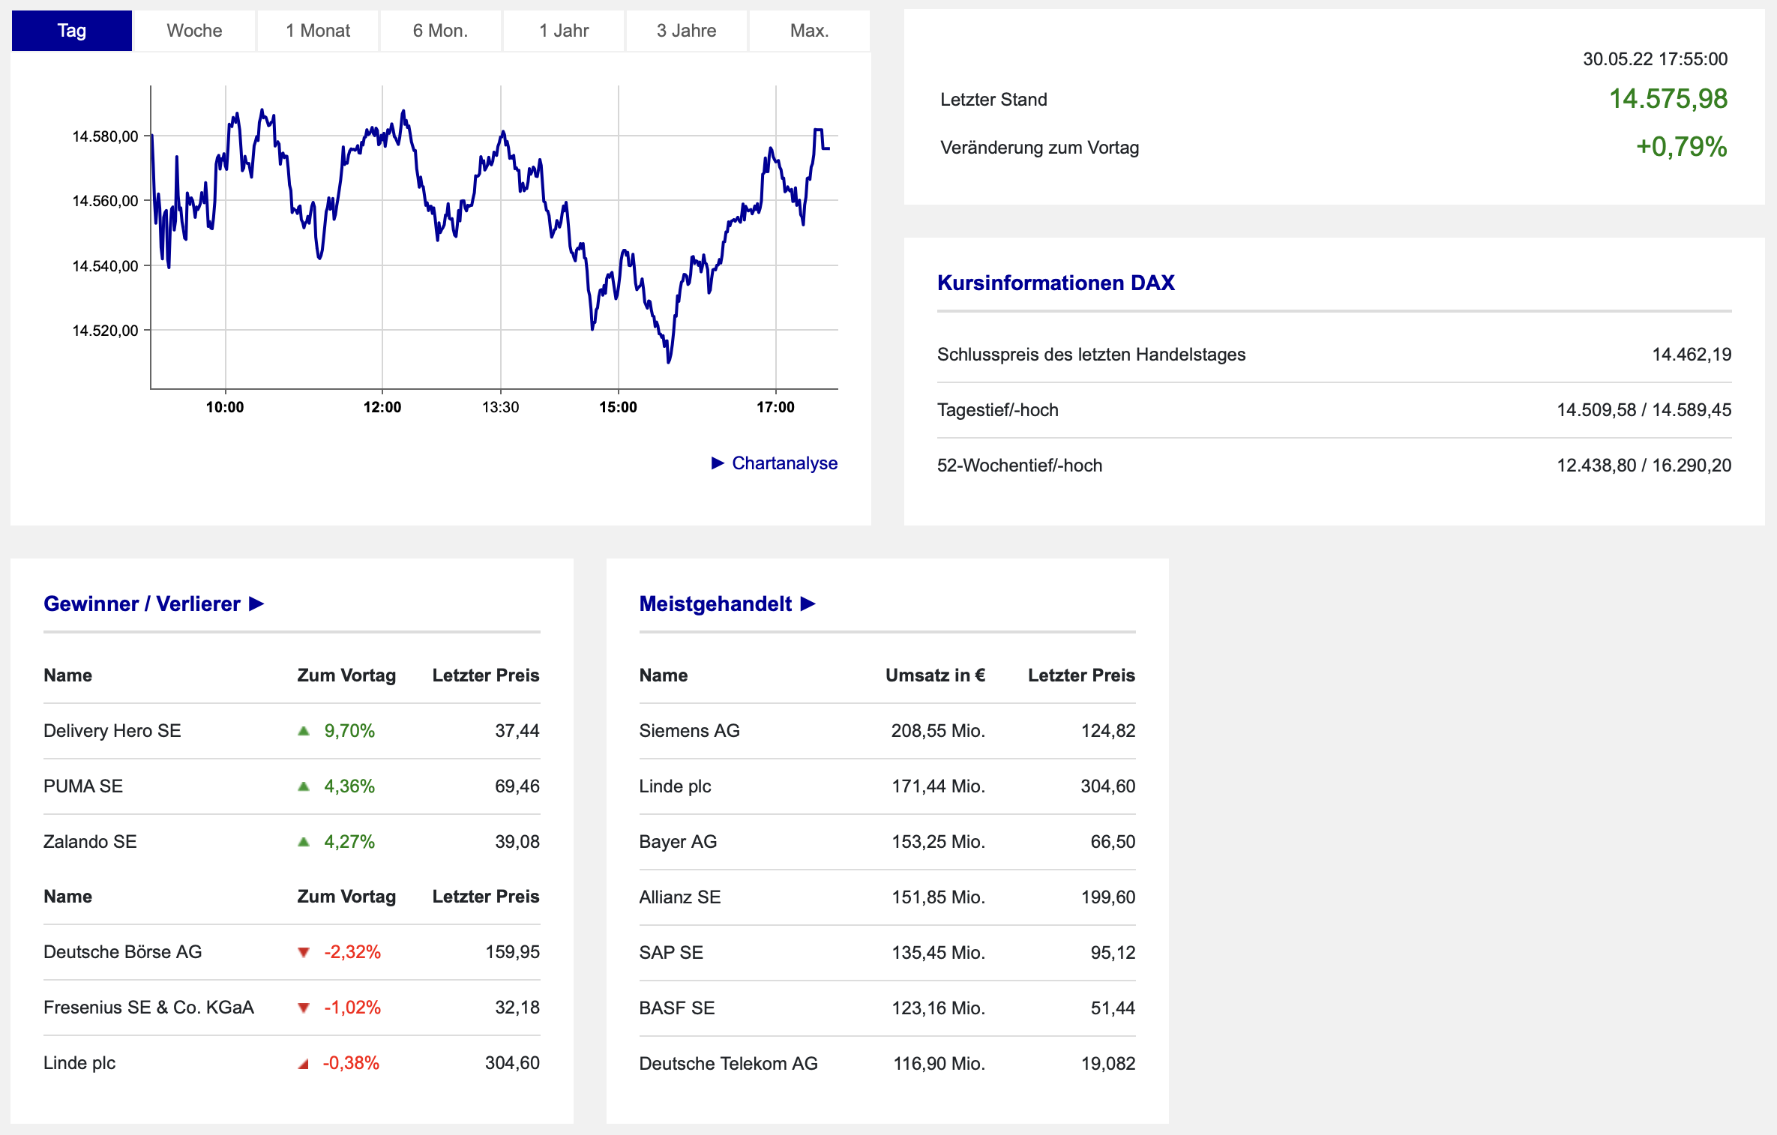Switch chart to Woche view
Viewport: 1777px width, 1135px height.
pyautogui.click(x=194, y=31)
